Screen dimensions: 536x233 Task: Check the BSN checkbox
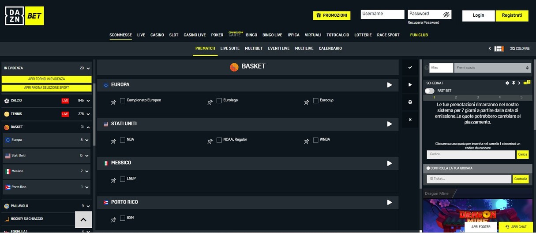pyautogui.click(x=123, y=218)
